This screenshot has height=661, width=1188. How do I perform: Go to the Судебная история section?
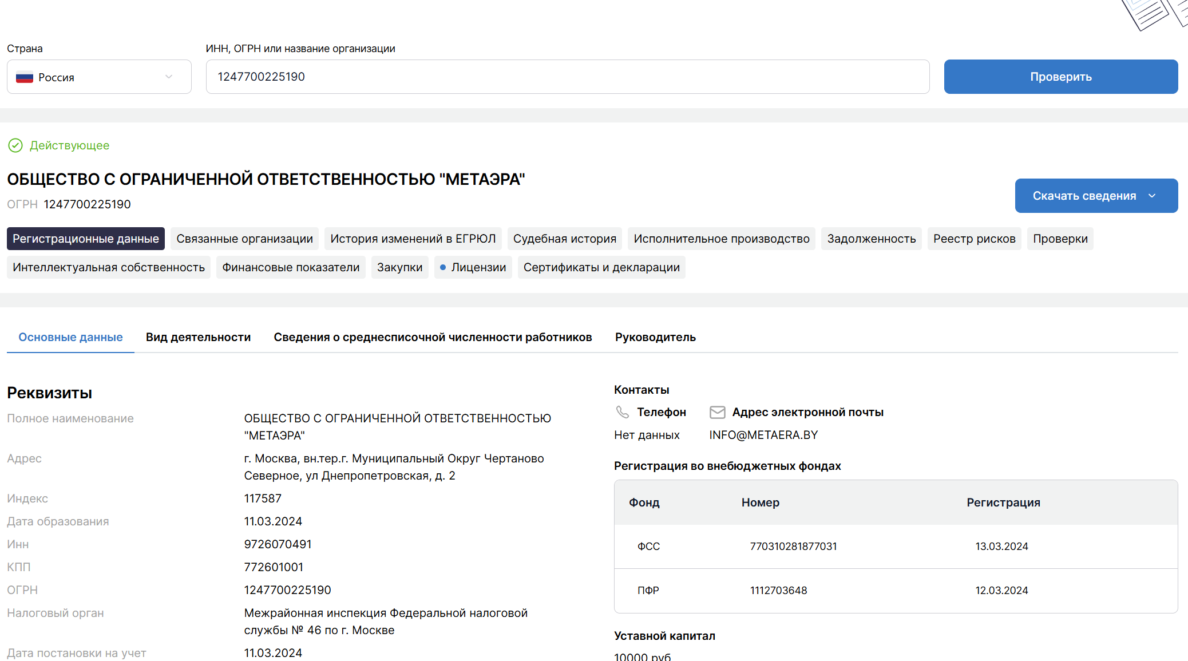[x=564, y=239]
